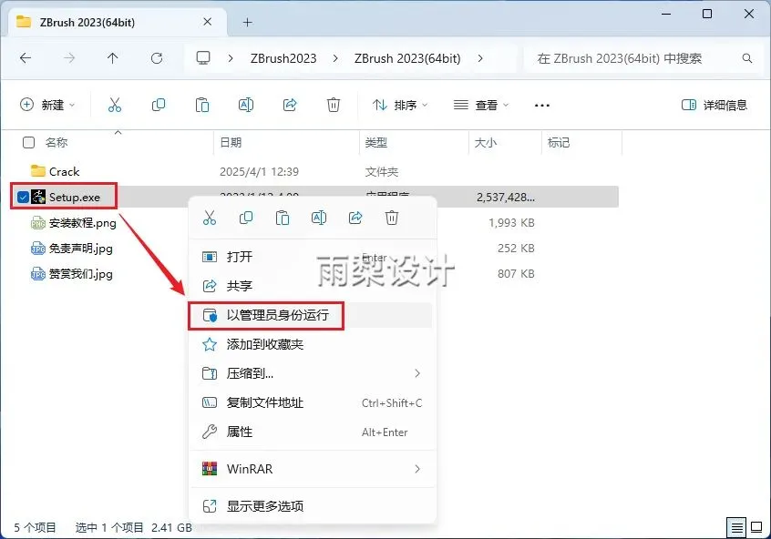771x539 pixels.
Task: Open the see-more ellipsis menu
Action: tap(542, 105)
